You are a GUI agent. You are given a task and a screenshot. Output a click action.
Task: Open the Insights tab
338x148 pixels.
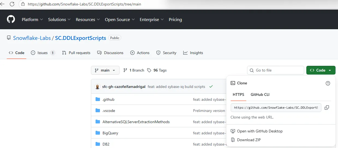coord(193,53)
